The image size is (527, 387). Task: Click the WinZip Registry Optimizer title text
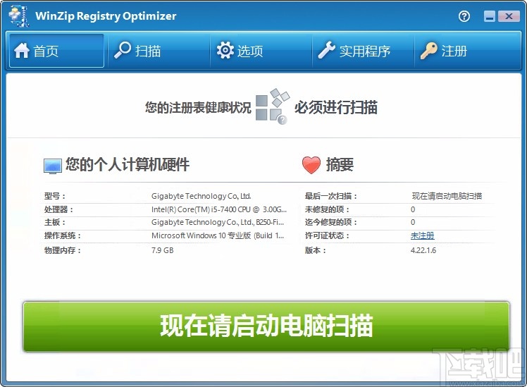(106, 16)
